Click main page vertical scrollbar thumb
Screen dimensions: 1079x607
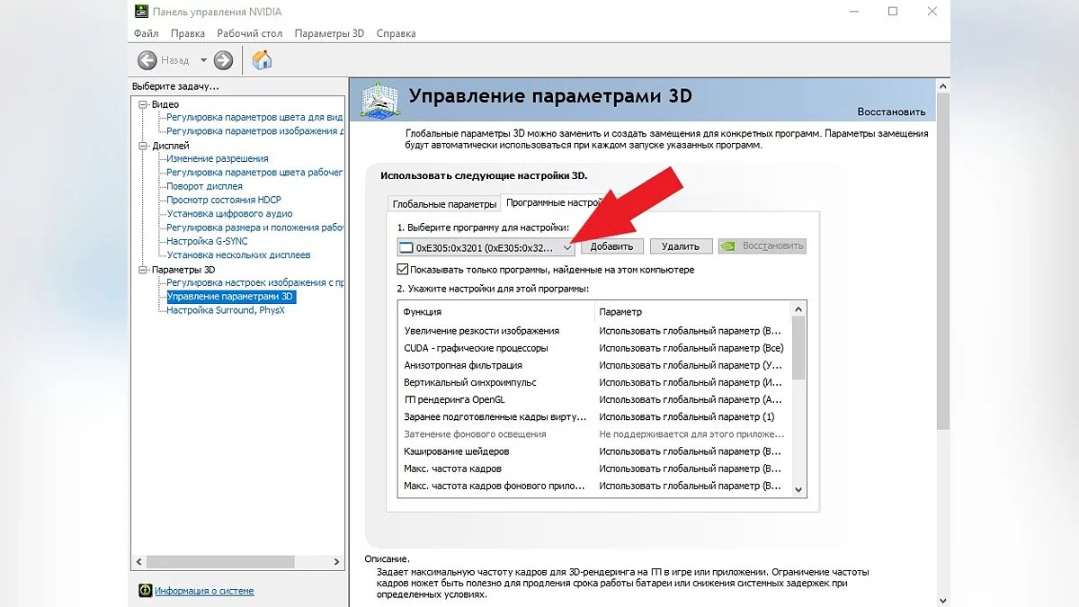click(943, 261)
